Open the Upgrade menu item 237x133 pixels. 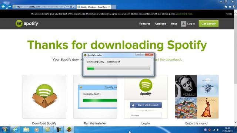coord(160,24)
